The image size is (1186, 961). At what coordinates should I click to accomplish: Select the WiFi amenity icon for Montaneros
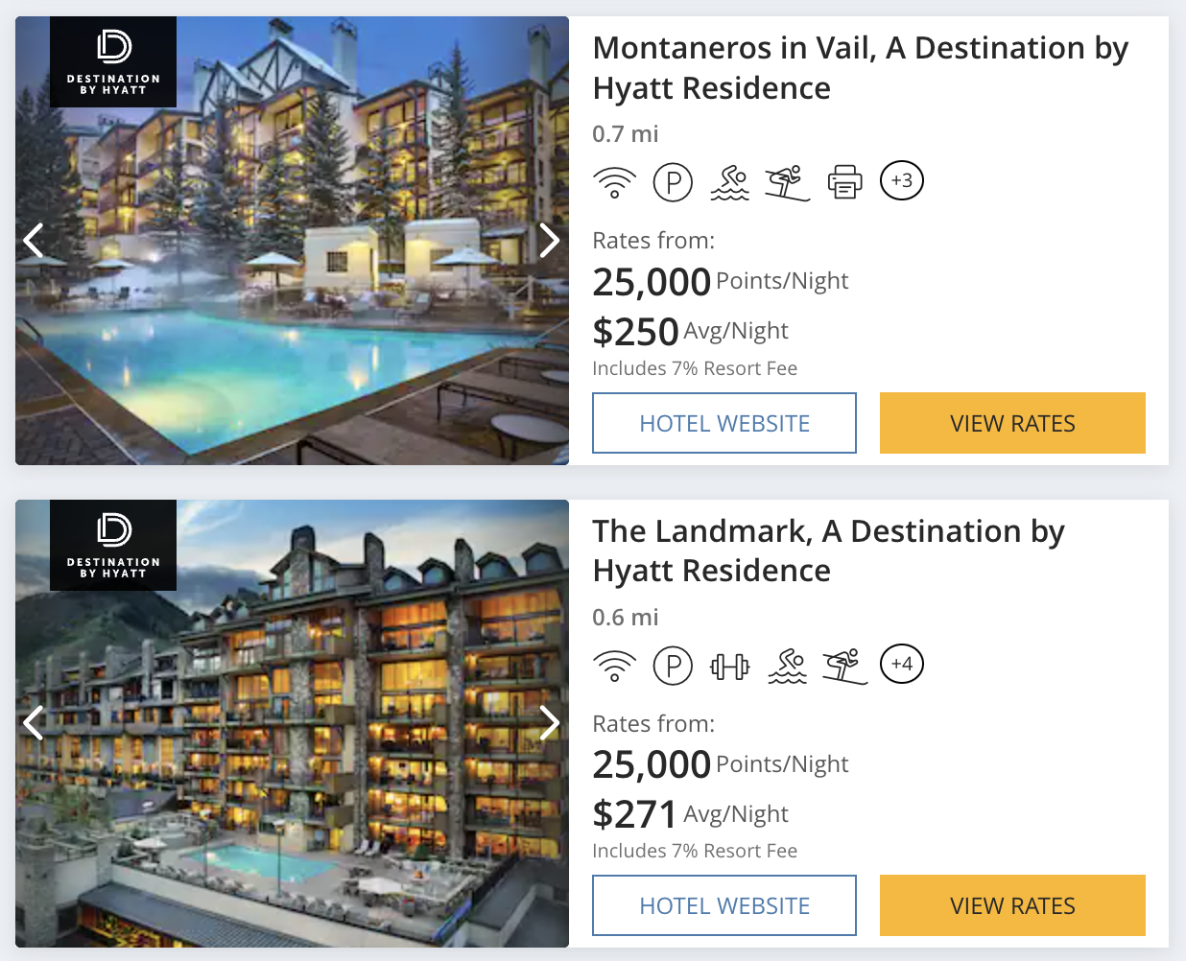pyautogui.click(x=615, y=180)
